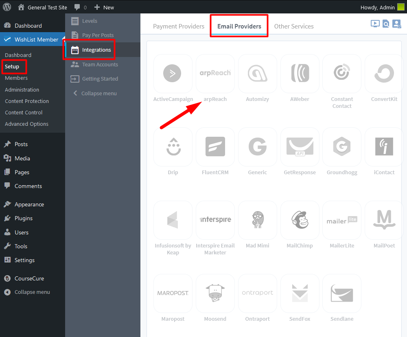
Task: Open the Pages menu item
Action: (33, 172)
